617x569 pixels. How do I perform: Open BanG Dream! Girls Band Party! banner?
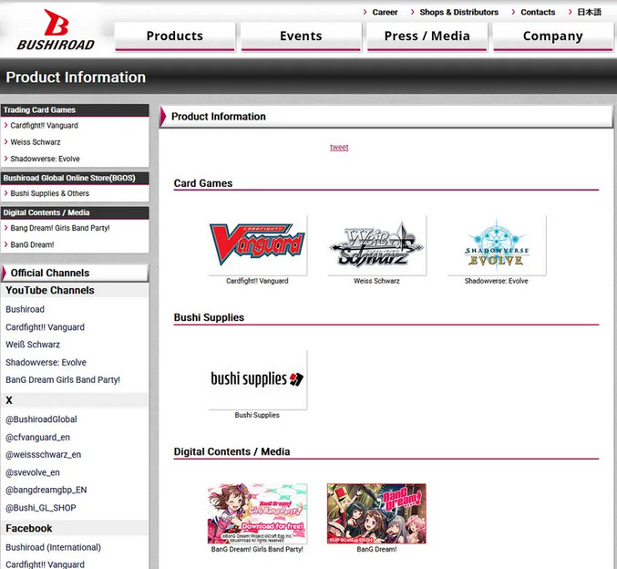[257, 512]
